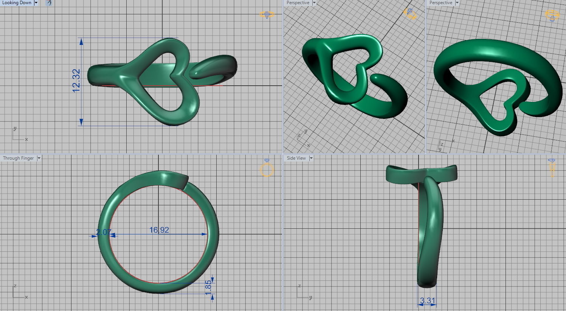Open the first Perspective viewport dropdown arrow

click(x=314, y=3)
